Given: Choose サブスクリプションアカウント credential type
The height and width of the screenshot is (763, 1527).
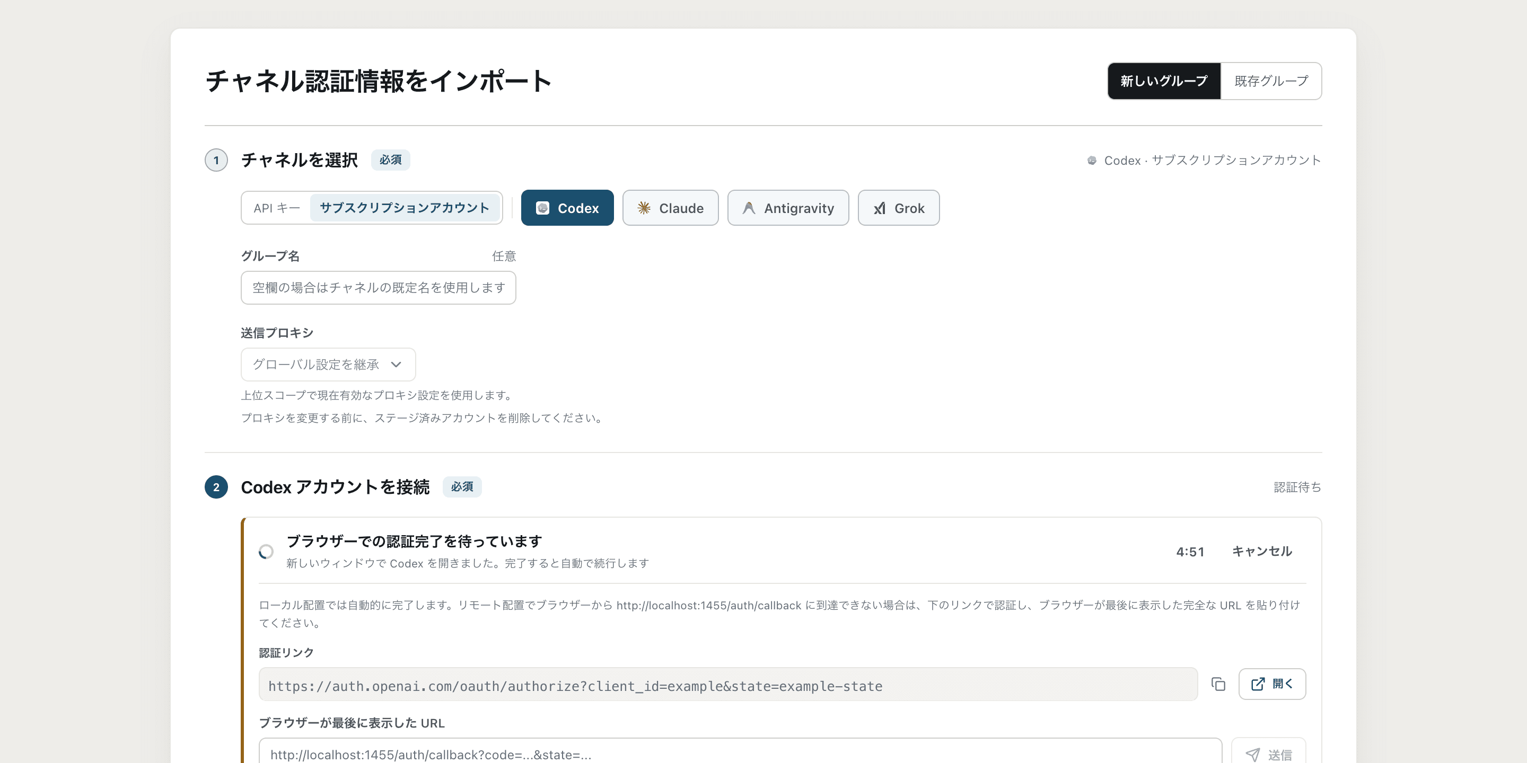Looking at the screenshot, I should coord(404,208).
